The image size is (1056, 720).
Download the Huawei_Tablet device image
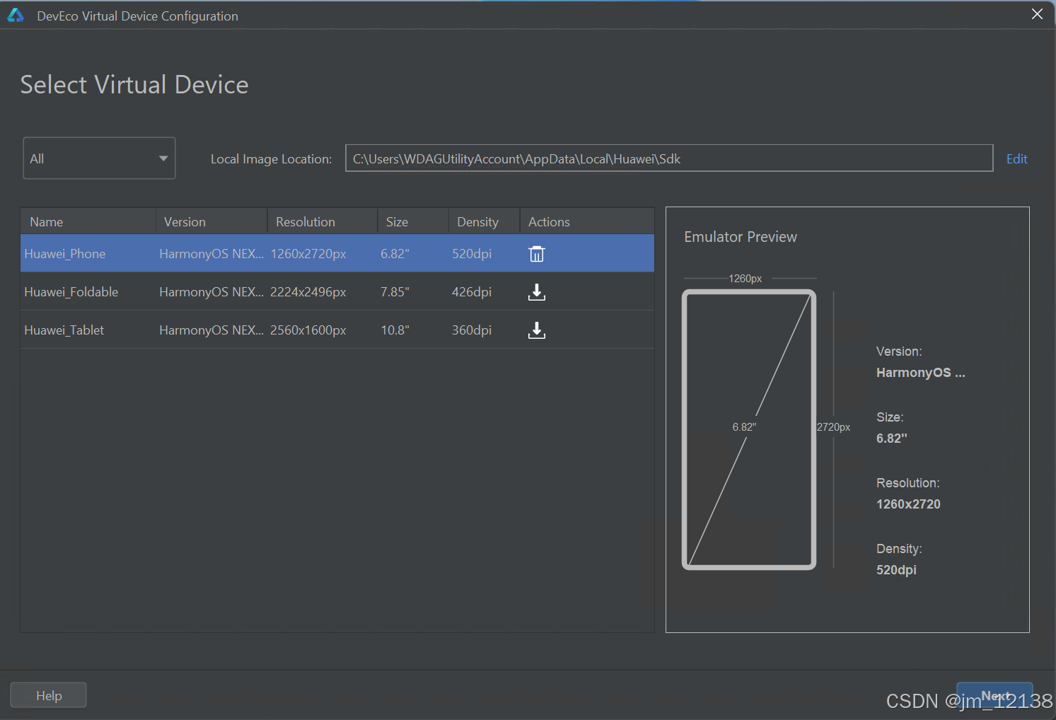click(537, 330)
